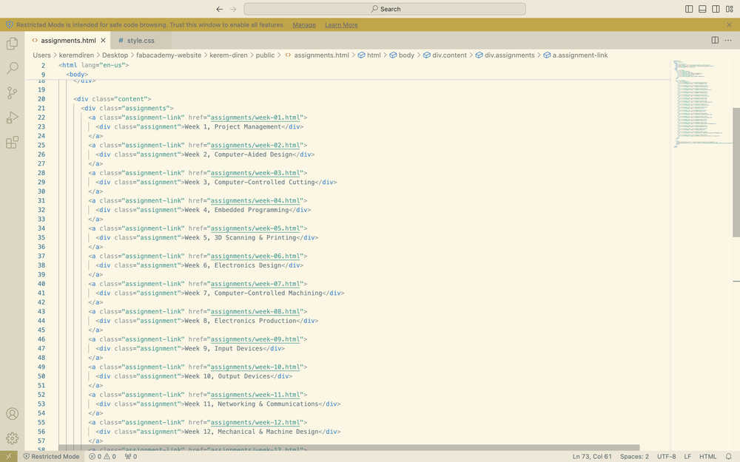Click text Week 2, Computer-Aided Design
The width and height of the screenshot is (740, 462).
click(238, 154)
